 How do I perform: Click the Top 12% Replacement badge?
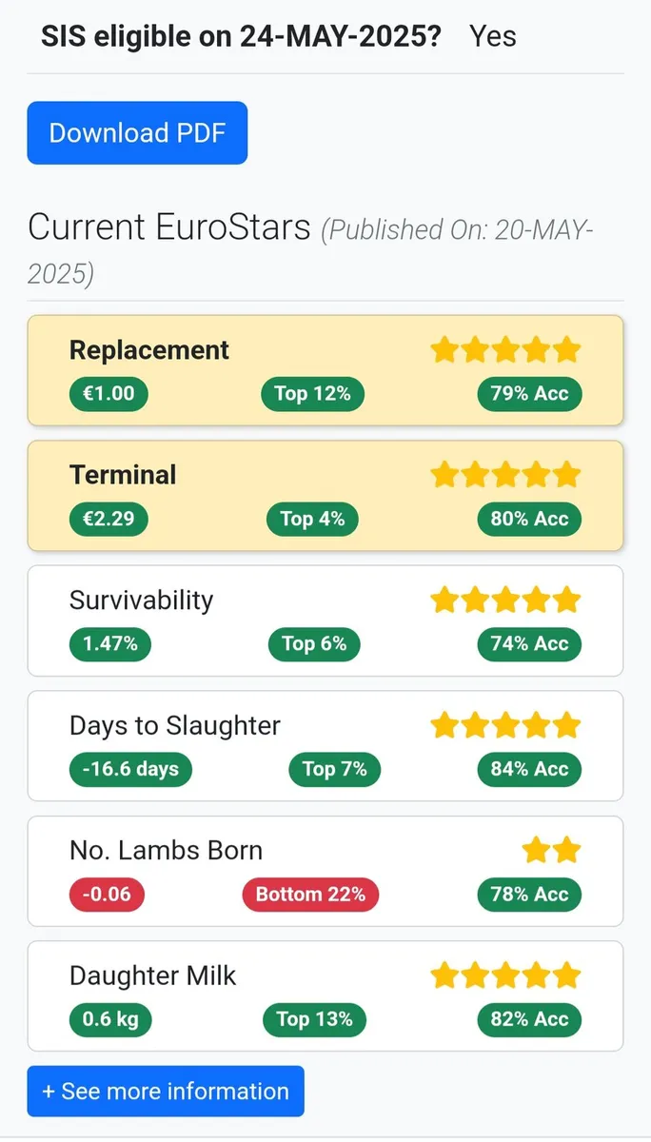(312, 394)
